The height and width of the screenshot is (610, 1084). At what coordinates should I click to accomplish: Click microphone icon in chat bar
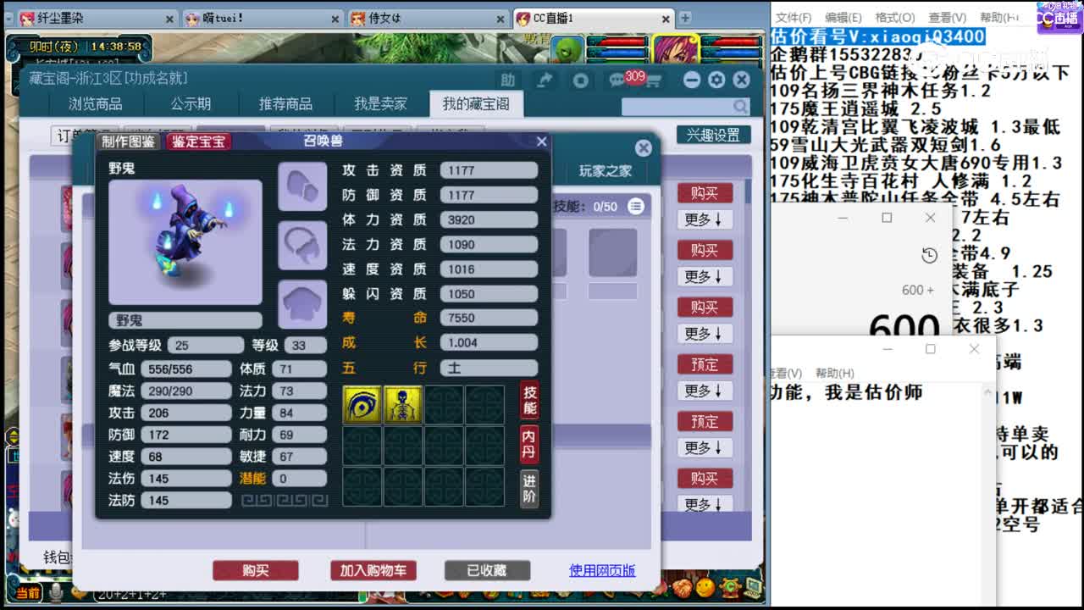[56, 593]
